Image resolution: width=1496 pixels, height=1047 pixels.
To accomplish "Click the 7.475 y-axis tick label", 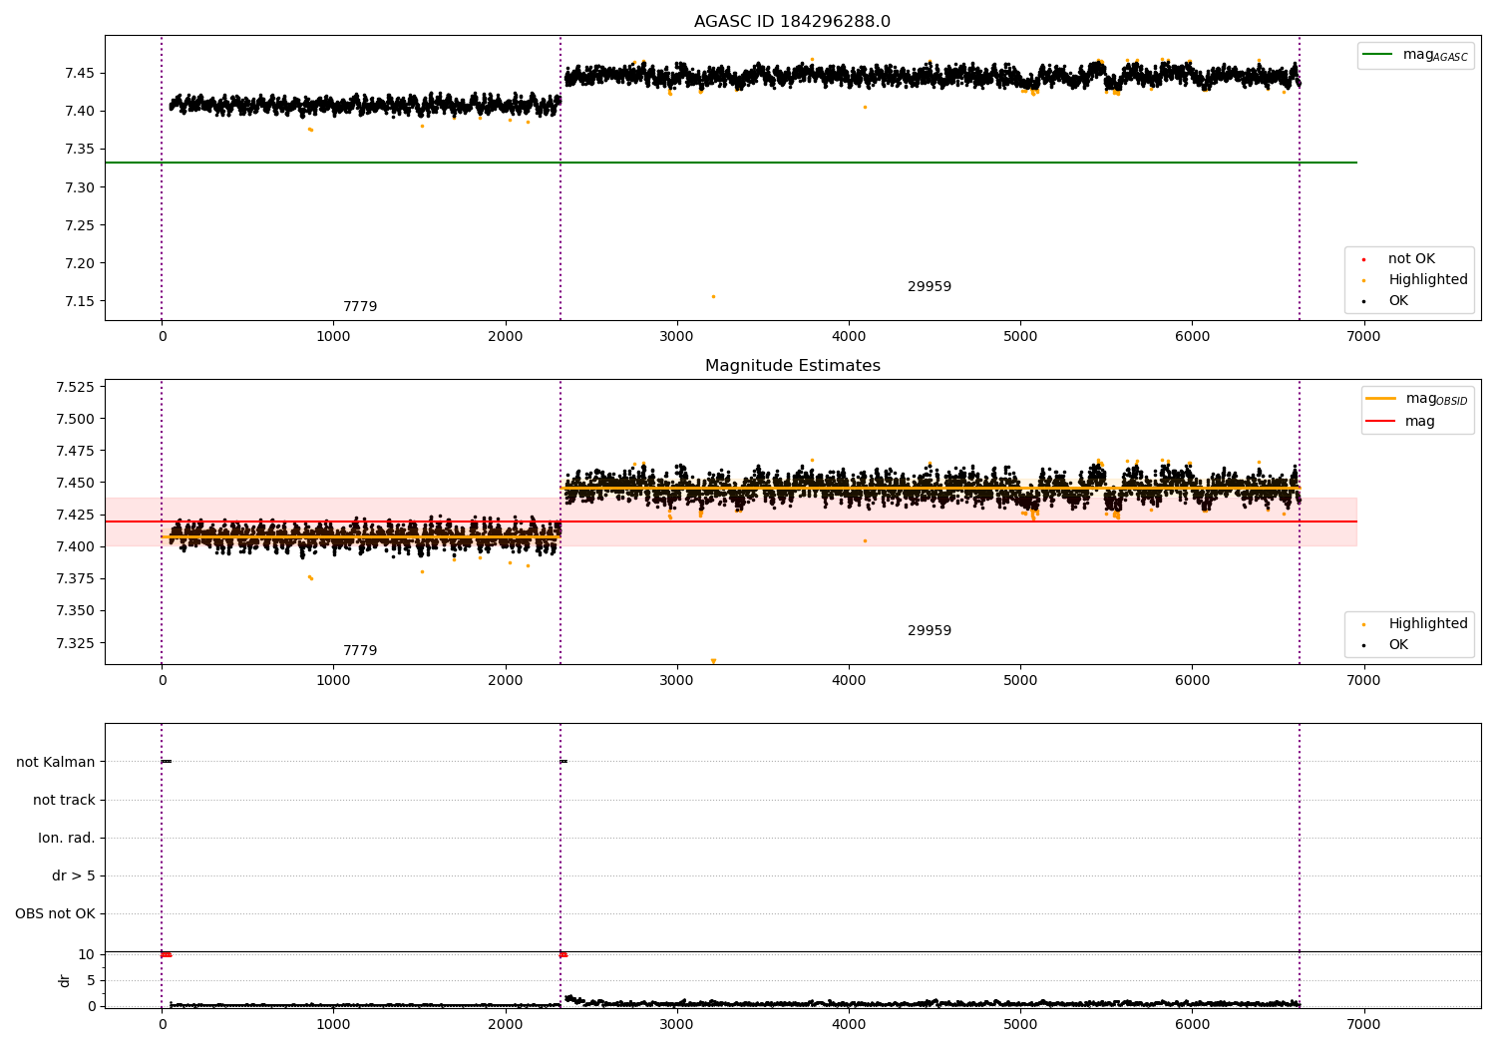I will [76, 451].
